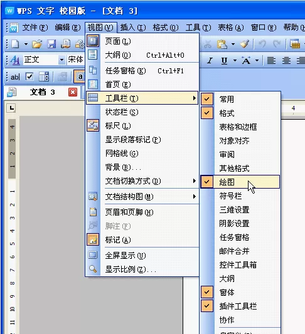This screenshot has height=334, width=305.
Task: Click the checkbox form control icon
Action: pos(29,76)
